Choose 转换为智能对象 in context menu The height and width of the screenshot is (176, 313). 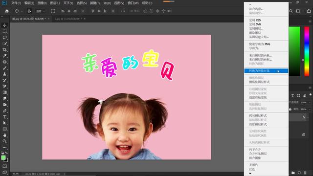(266, 71)
